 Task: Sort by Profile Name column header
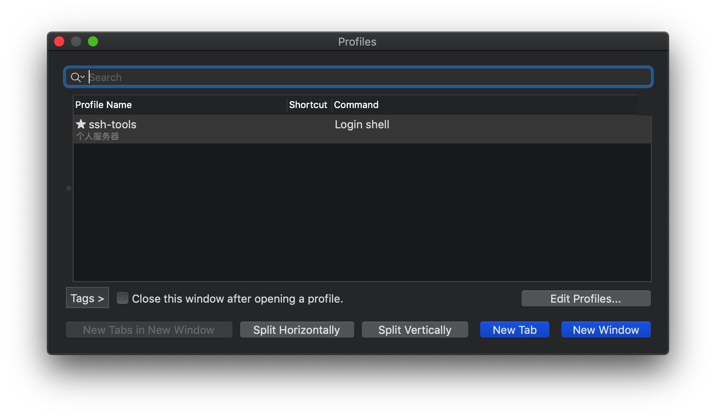click(180, 105)
